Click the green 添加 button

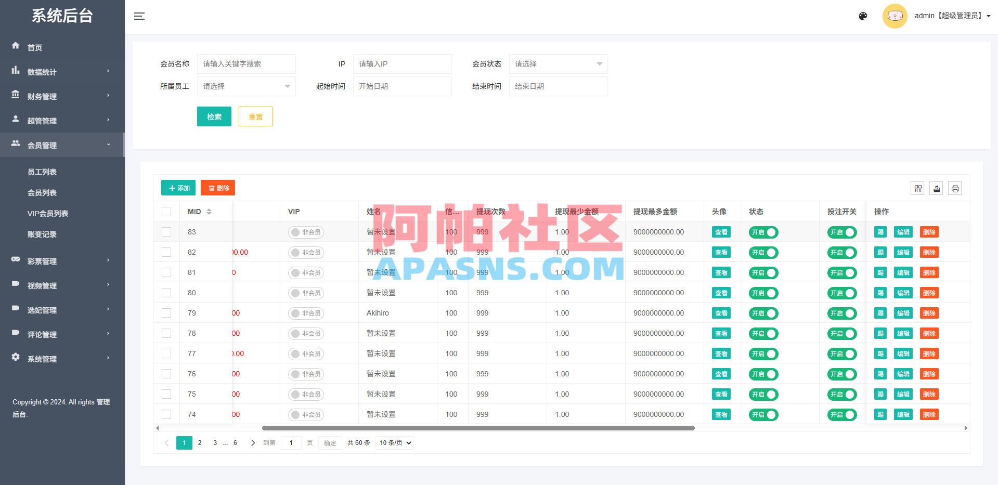(x=178, y=188)
